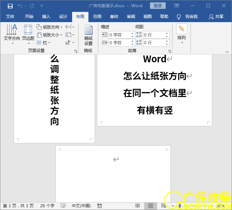
Task: Open the Customize Quick Access Toolbar dropdown
Action: 42,6
